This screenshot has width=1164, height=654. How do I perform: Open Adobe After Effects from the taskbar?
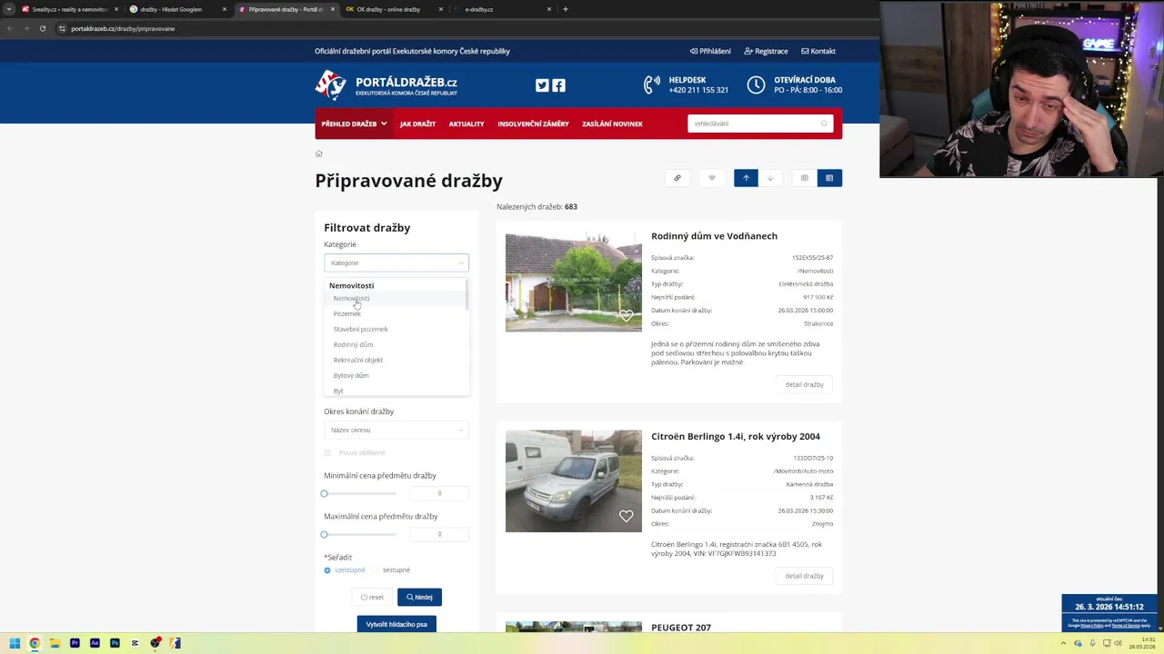95,643
